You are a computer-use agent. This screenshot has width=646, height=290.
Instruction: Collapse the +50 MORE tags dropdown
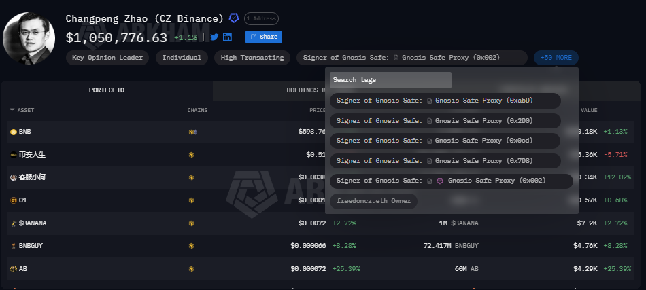click(556, 58)
